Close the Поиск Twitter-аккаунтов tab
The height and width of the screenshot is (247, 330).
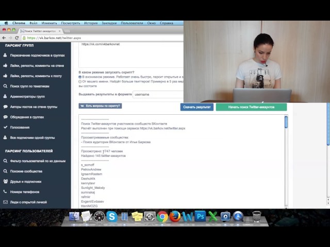tap(60, 31)
